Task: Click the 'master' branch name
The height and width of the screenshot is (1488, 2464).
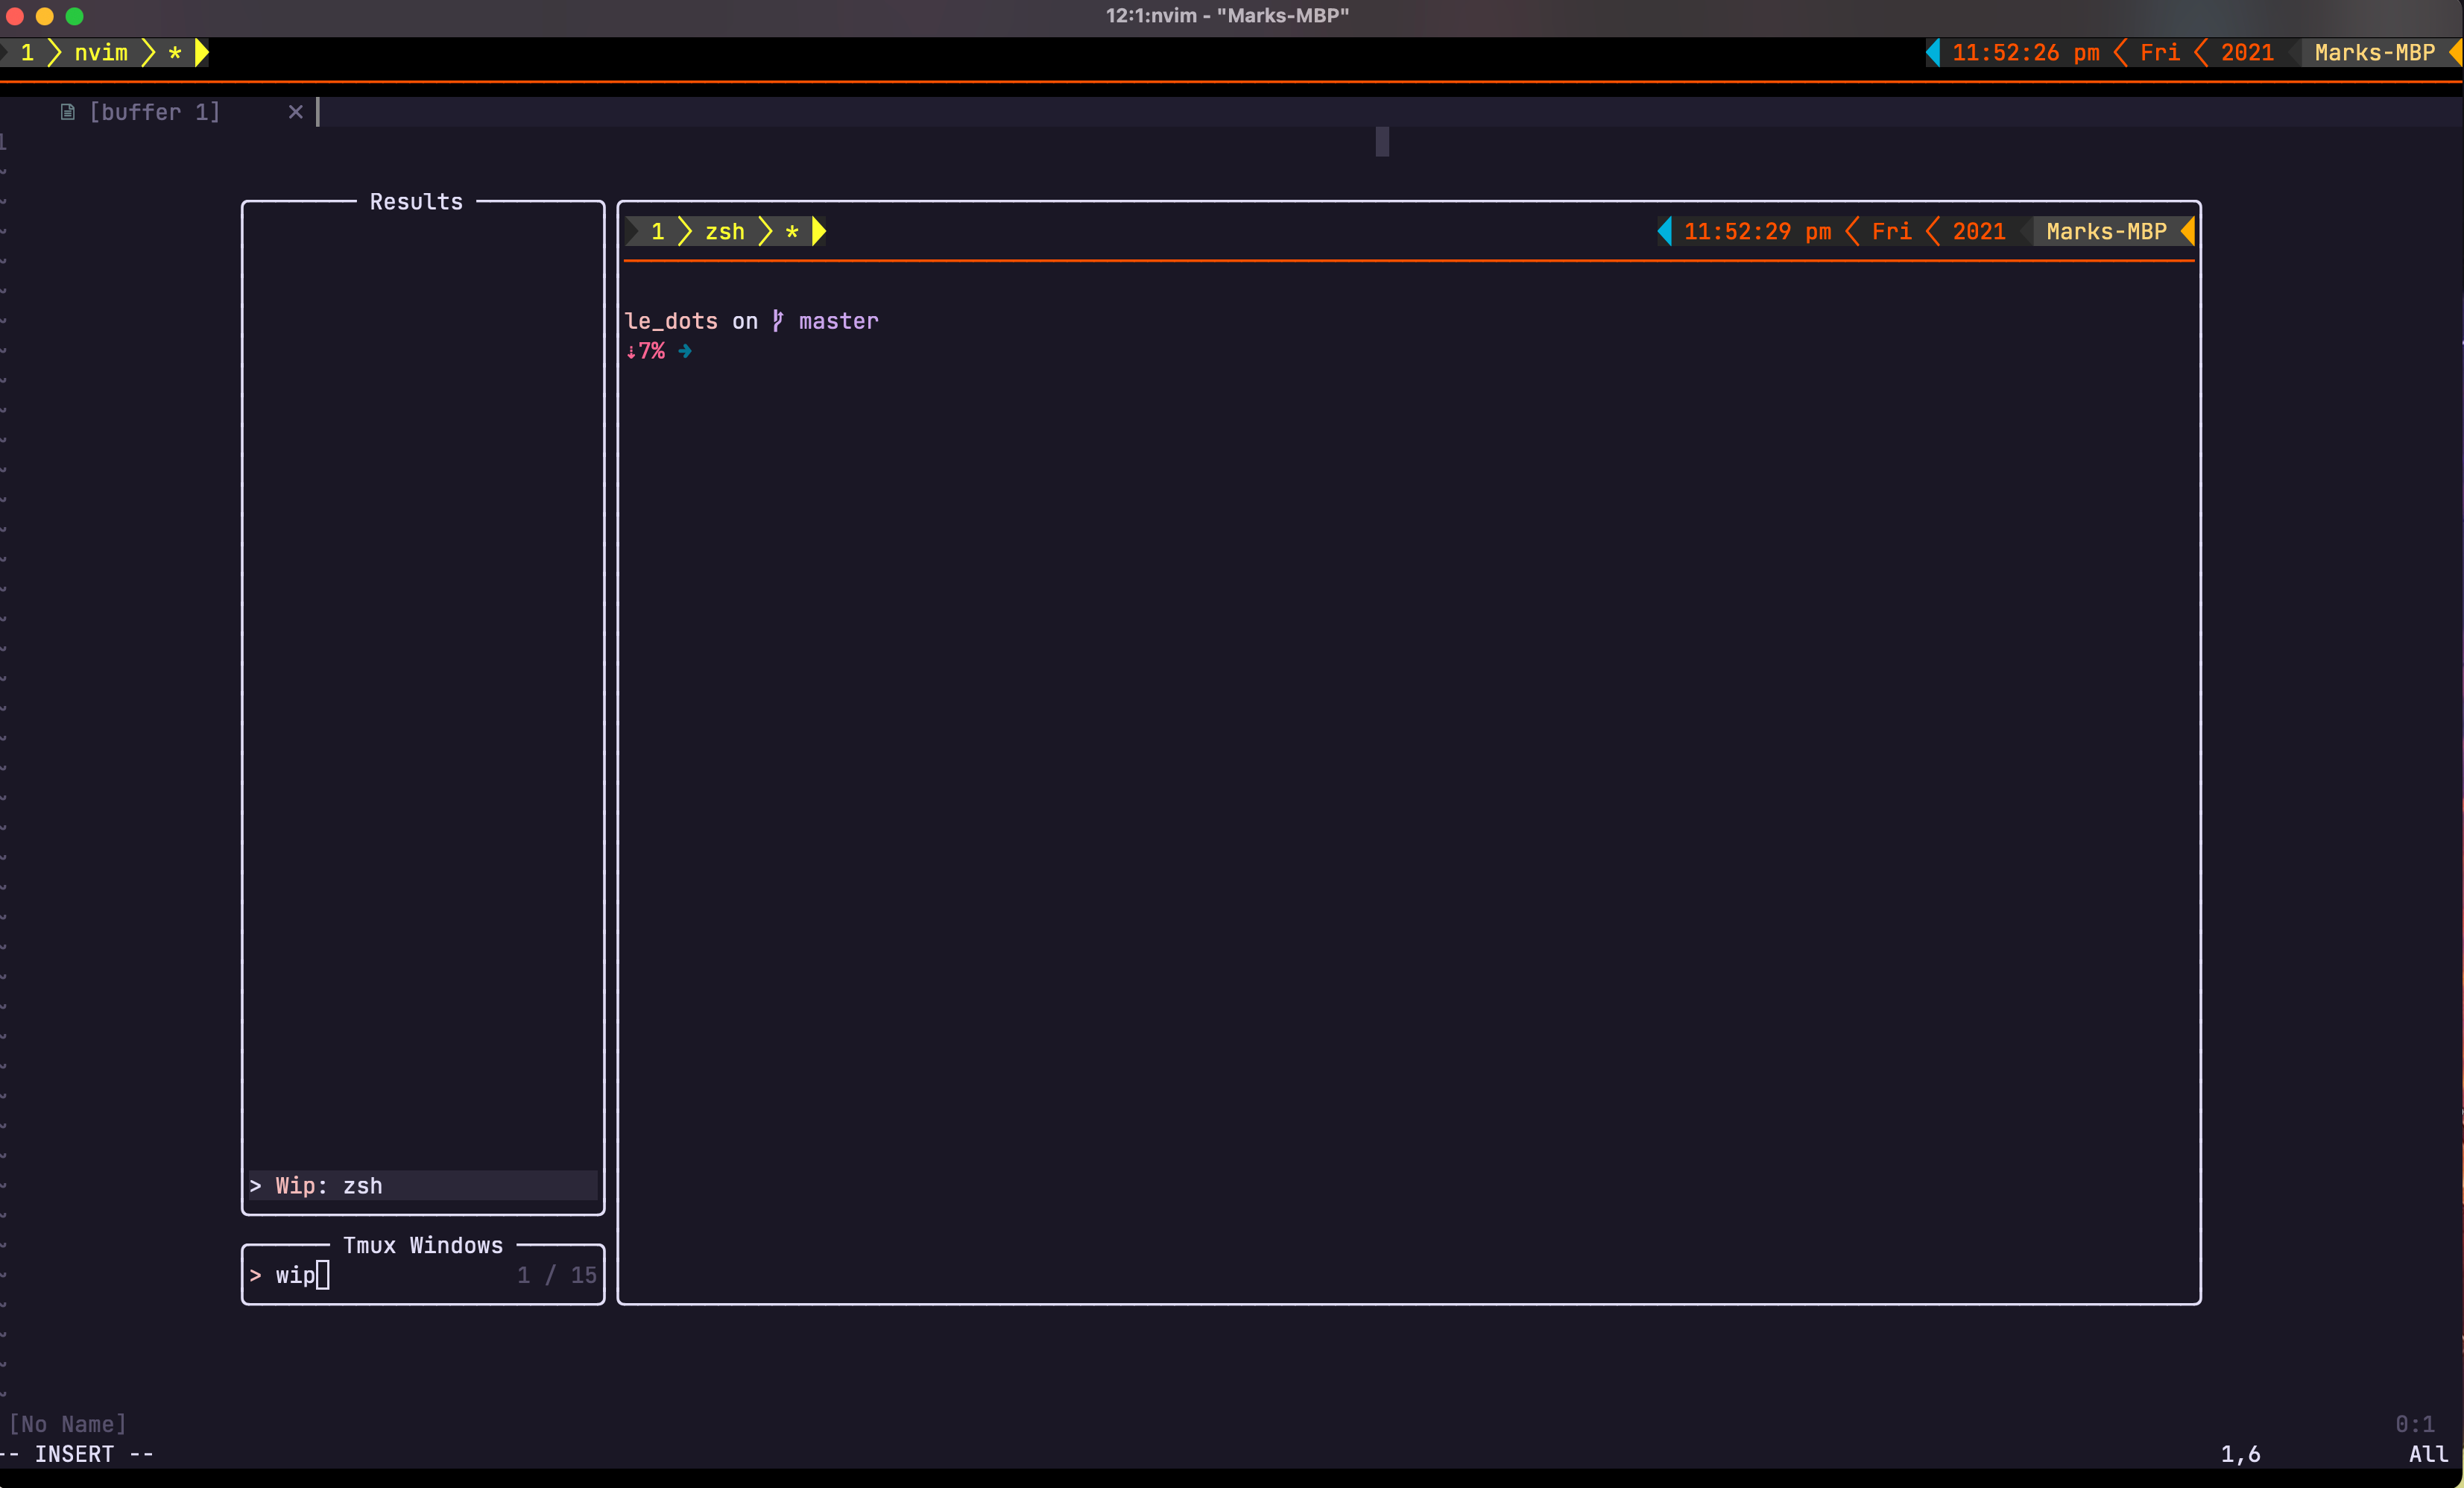Action: pos(838,321)
